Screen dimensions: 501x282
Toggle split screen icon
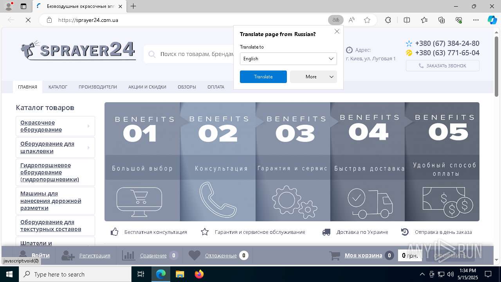click(407, 20)
